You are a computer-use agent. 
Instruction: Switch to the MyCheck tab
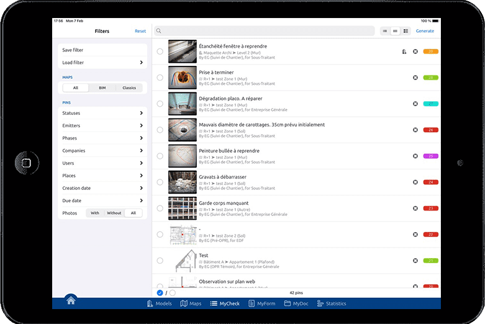(225, 304)
